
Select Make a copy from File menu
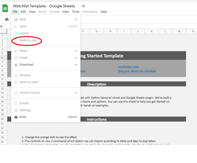[28, 40]
